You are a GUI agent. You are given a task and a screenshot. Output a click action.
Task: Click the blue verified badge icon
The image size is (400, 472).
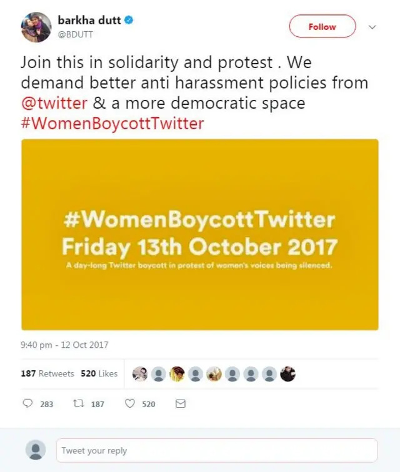tap(128, 21)
